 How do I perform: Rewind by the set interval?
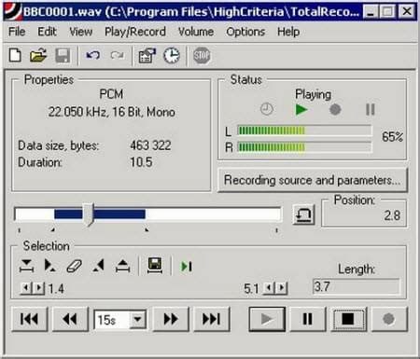pyautogui.click(x=70, y=319)
